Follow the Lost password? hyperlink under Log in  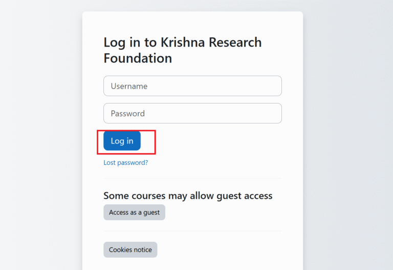click(x=125, y=163)
